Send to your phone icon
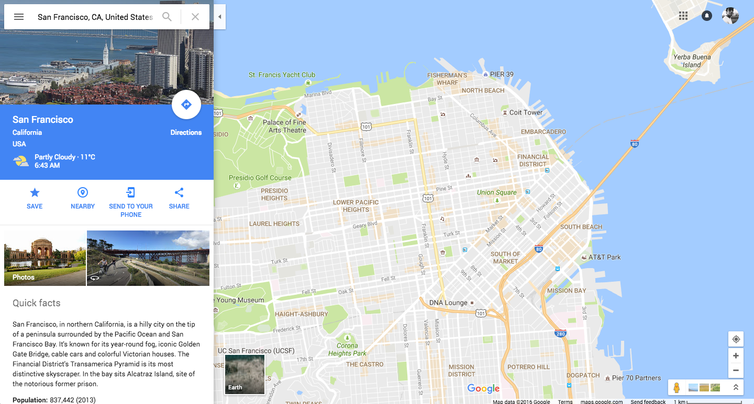Viewport: 754px width, 404px height. pos(131,192)
